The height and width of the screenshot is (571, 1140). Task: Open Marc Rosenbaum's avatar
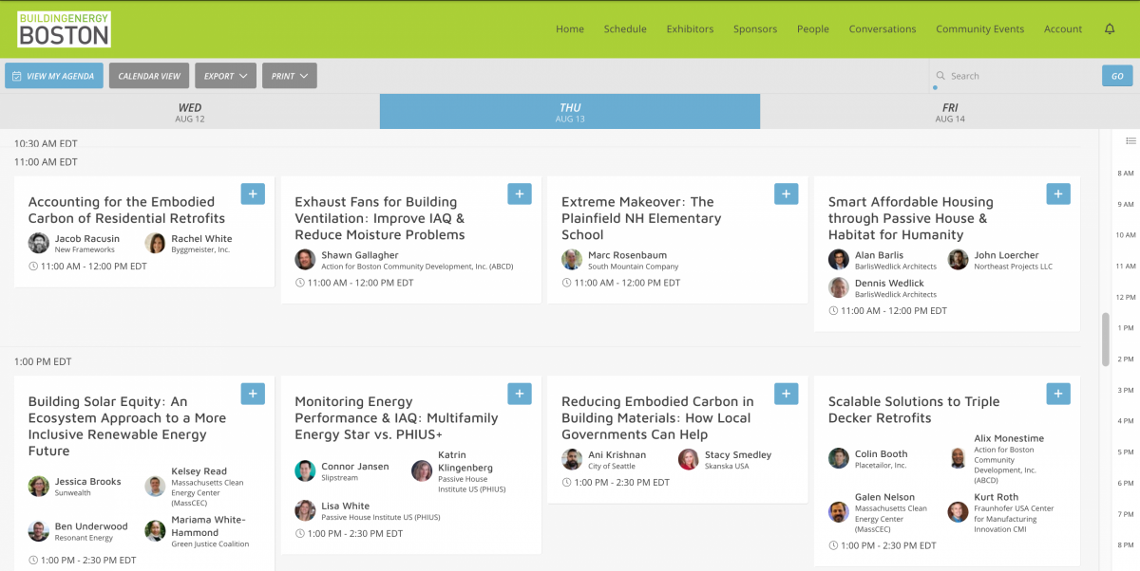click(572, 260)
